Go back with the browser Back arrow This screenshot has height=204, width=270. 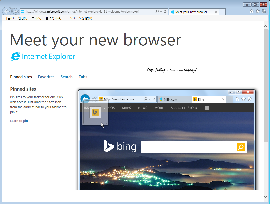pyautogui.click(x=7, y=11)
